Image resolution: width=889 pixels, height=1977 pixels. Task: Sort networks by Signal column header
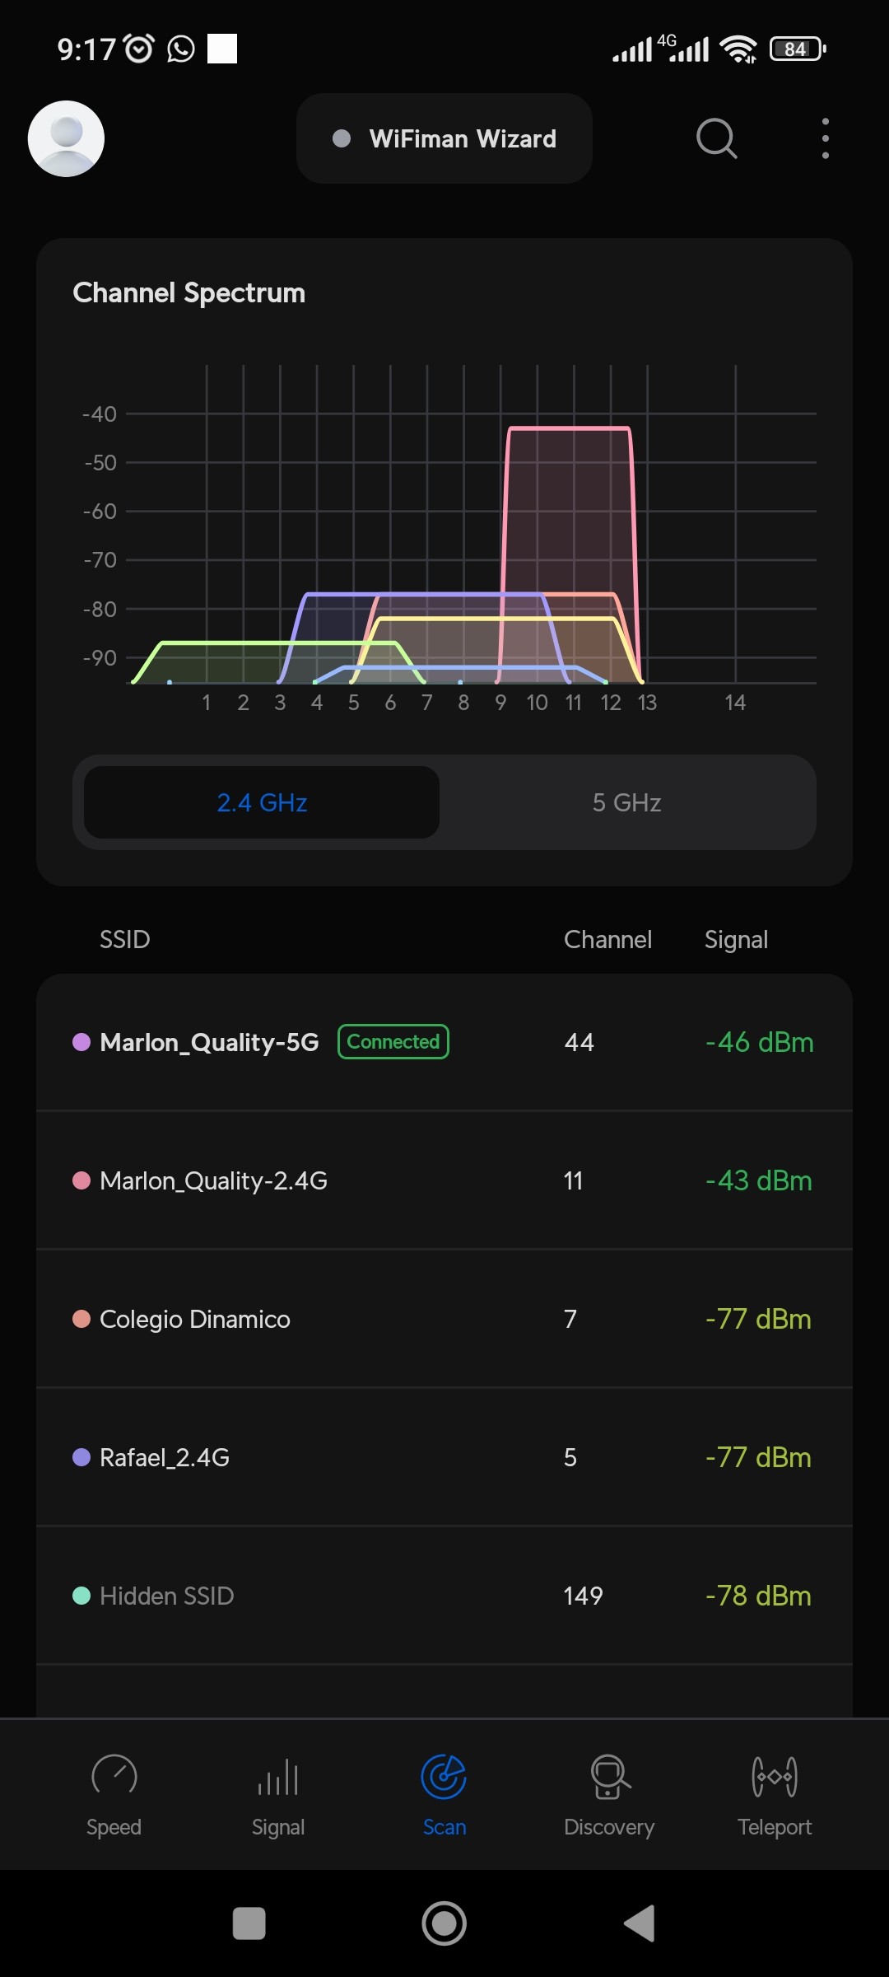pyautogui.click(x=736, y=939)
